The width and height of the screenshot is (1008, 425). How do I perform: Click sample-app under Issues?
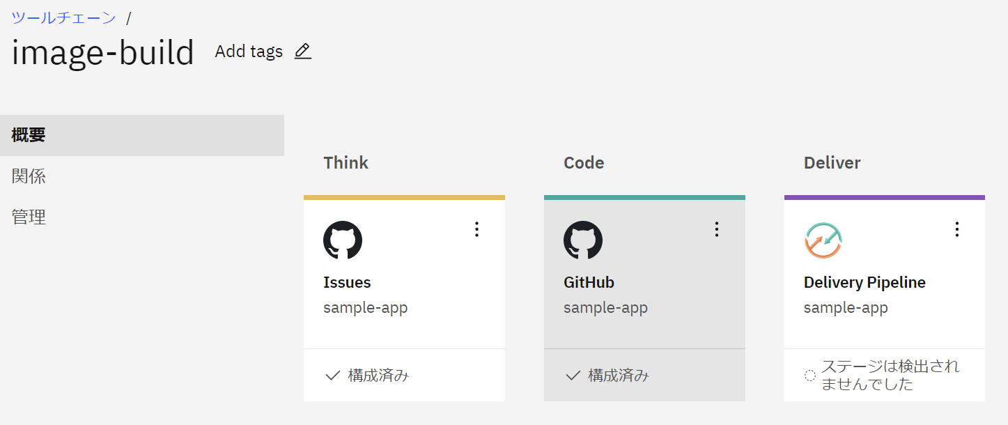[x=365, y=308]
